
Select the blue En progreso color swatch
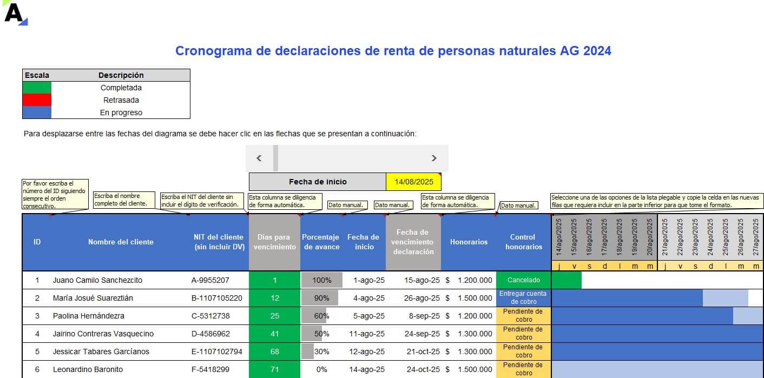coord(37,112)
